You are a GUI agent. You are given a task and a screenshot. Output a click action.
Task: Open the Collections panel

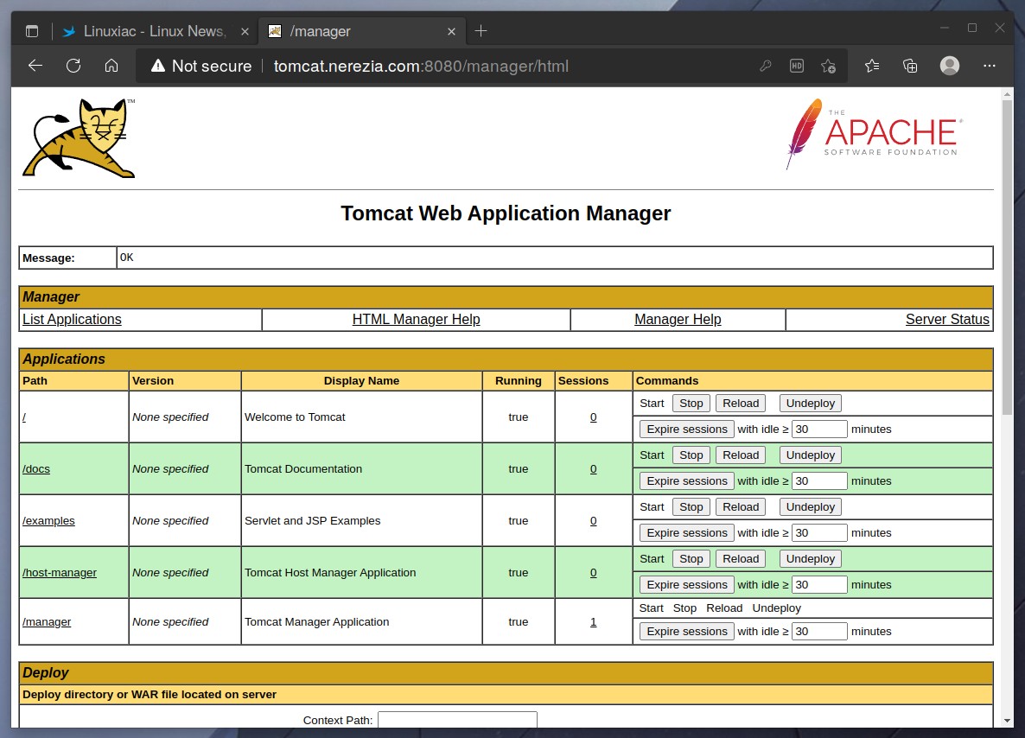click(x=910, y=66)
